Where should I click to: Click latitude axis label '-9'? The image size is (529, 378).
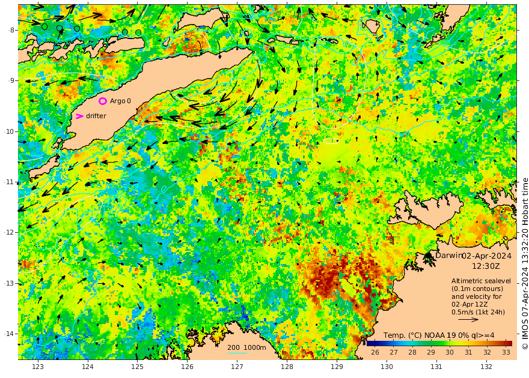pos(11,80)
